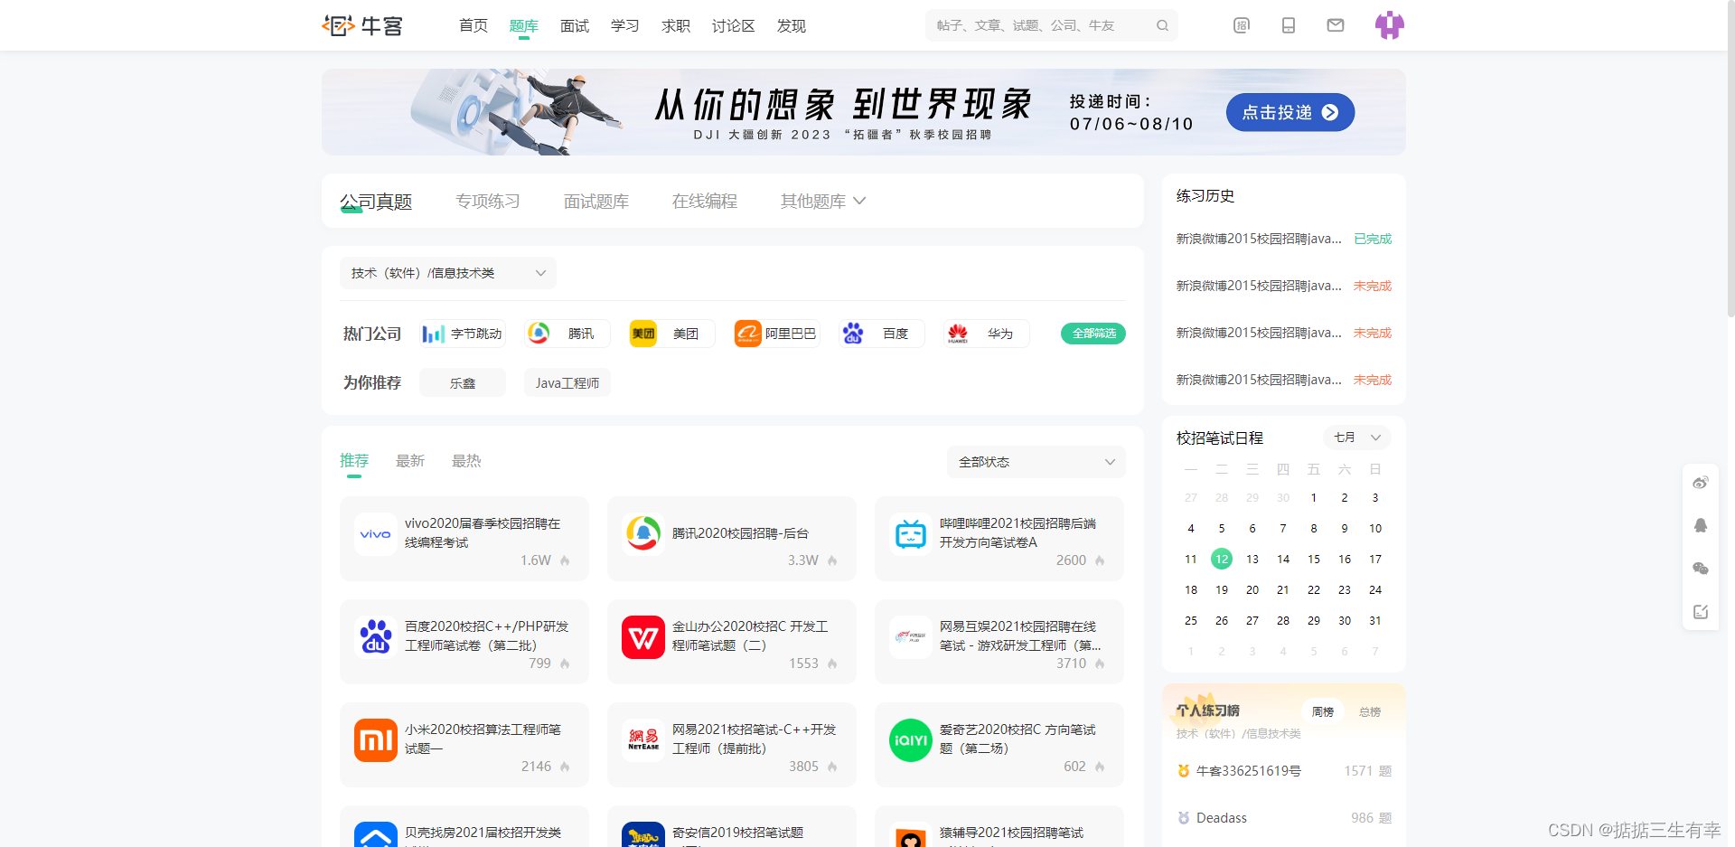1735x847 pixels.
Task: Select the 最热 sorting tab
Action: (x=466, y=461)
